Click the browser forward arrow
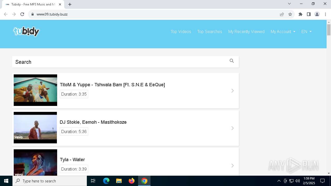Screen dimensions: 331x186 pos(14,14)
